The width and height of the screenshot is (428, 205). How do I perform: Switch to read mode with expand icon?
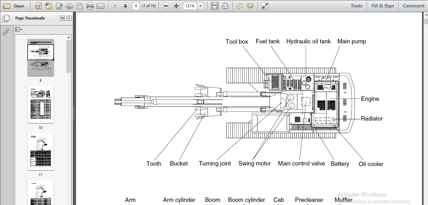click(x=265, y=6)
